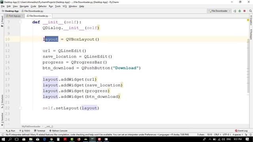Open the View menu

pos(15,6)
